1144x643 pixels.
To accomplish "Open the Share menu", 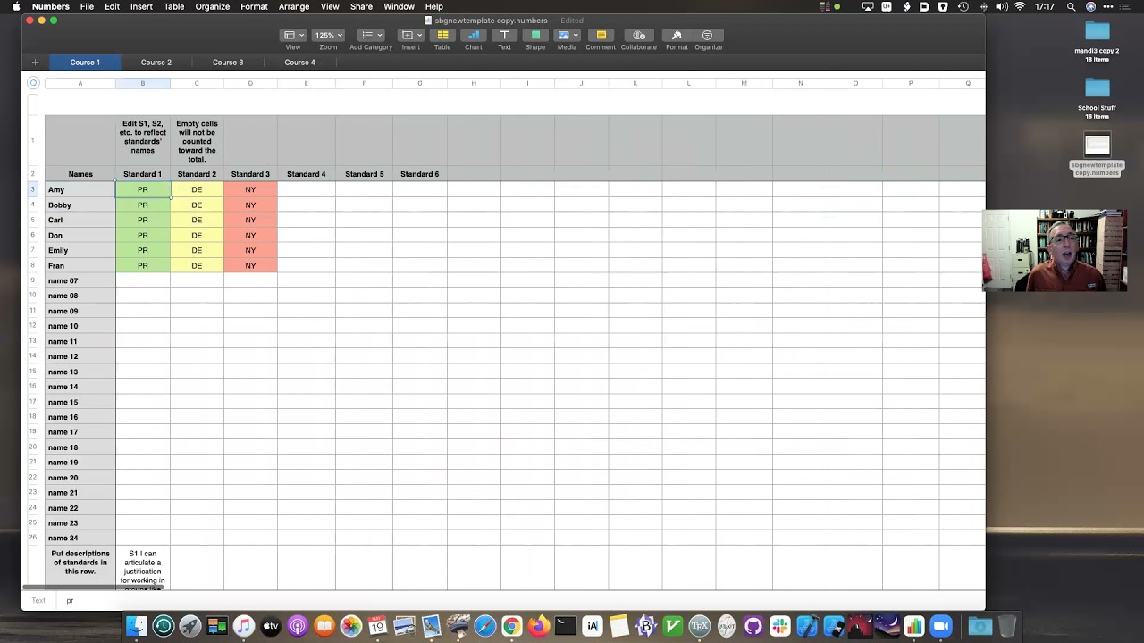I will tap(361, 6).
